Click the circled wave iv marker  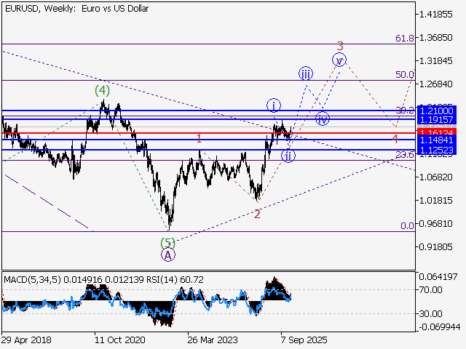[323, 119]
